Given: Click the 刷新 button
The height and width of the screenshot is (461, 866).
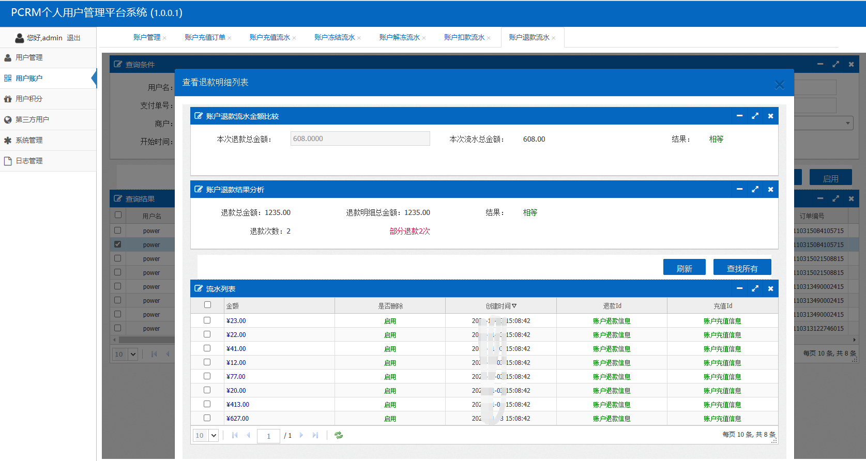Looking at the screenshot, I should click(x=684, y=268).
